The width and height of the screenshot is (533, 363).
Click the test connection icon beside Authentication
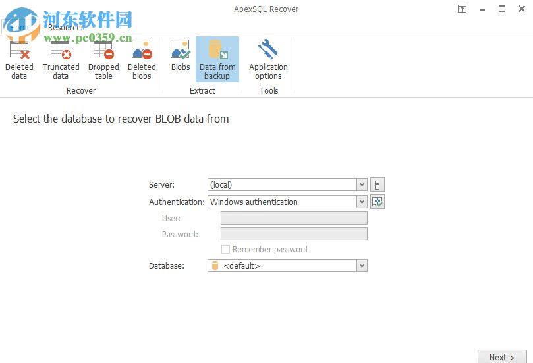pos(378,202)
